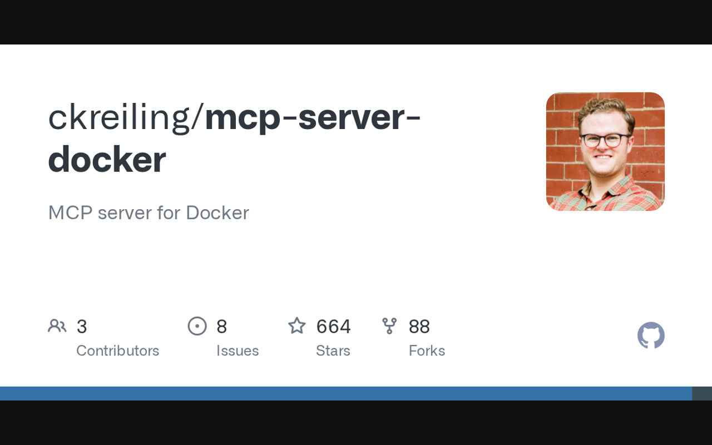Screen dimensions: 712x445
Task: Click the fork count 88
Action: pyautogui.click(x=419, y=327)
